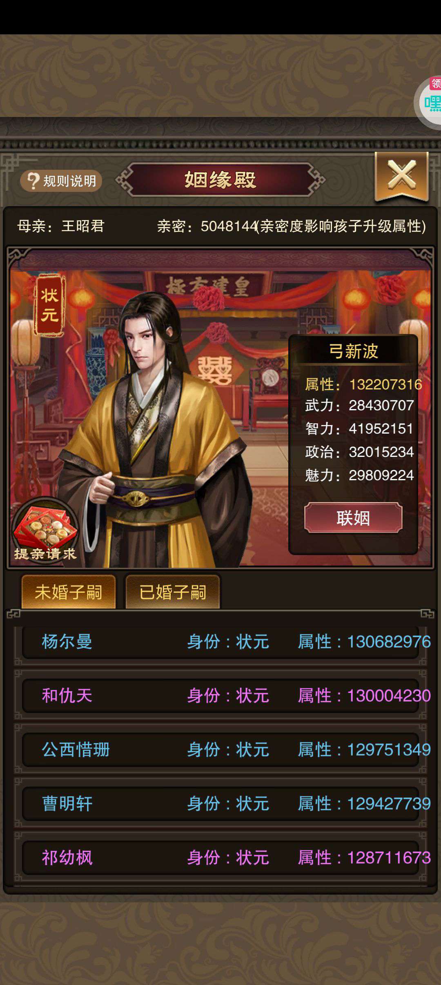Switch to the 已婚子嗣 tab

[173, 591]
